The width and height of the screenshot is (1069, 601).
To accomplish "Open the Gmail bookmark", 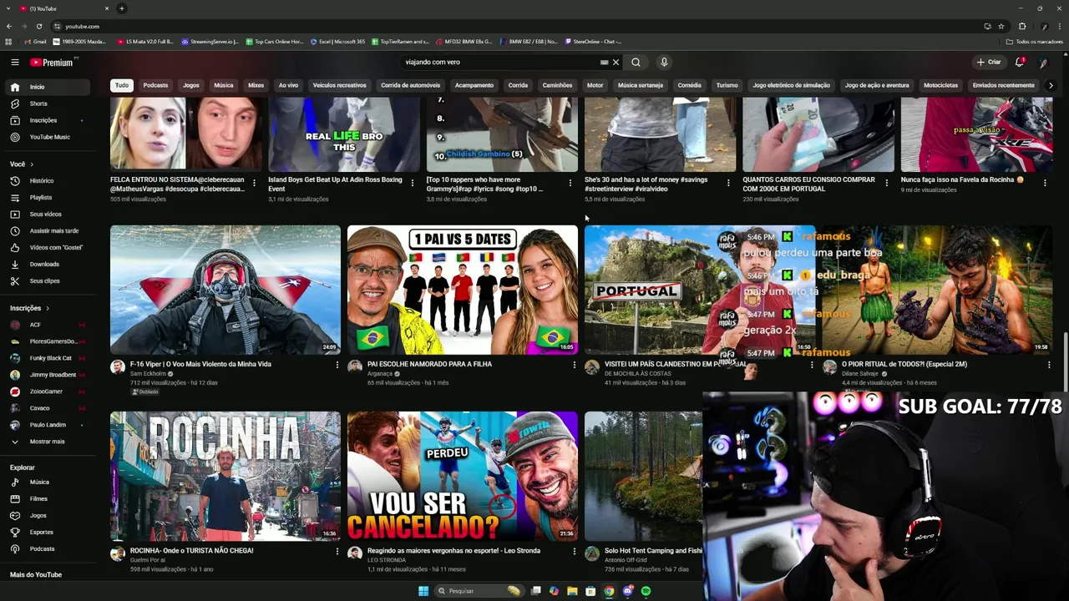I will 35,42.
